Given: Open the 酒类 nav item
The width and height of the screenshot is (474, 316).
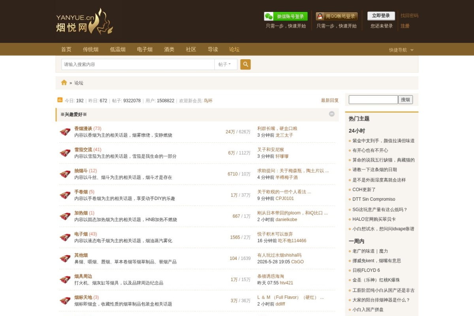Looking at the screenshot, I should click(169, 49).
